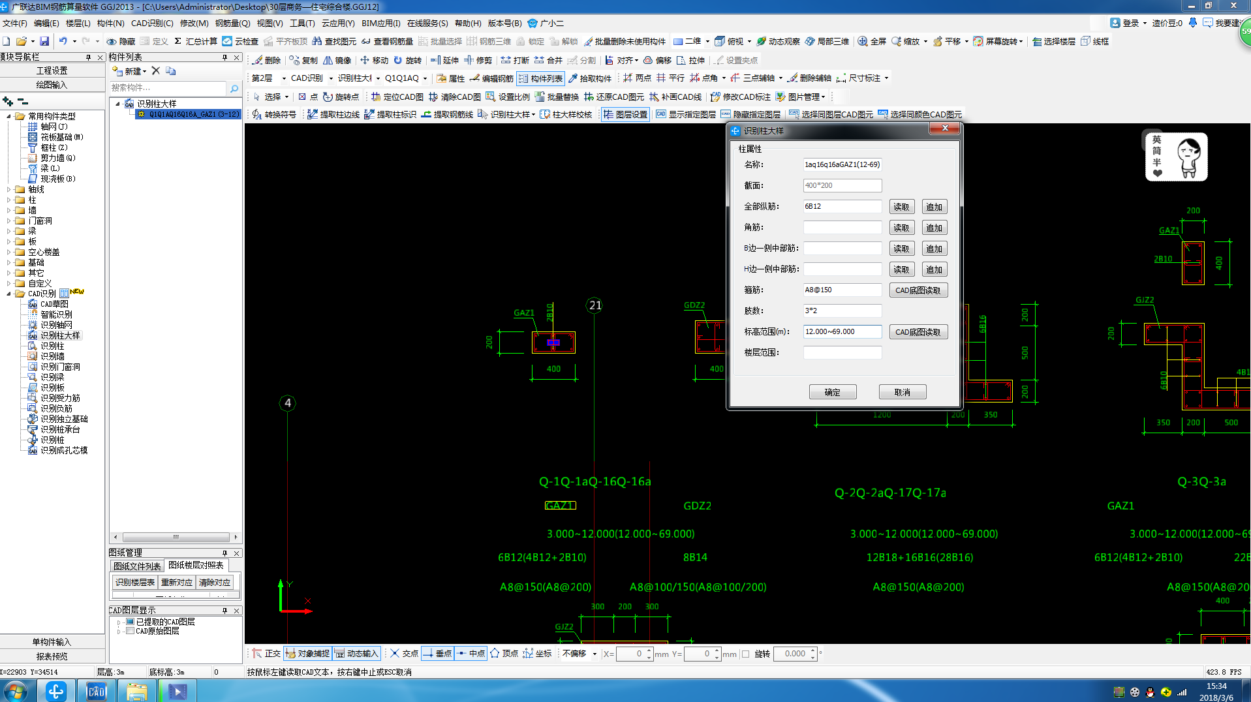This screenshot has width=1251, height=702.
Task: Expand the 墙 folder in navigation tree
Action: 8,211
